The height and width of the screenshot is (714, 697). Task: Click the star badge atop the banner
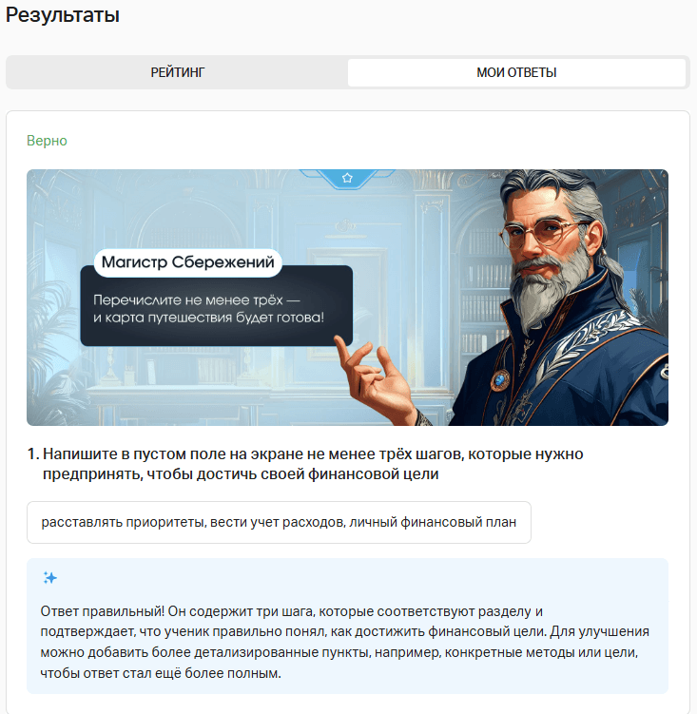coord(347,178)
